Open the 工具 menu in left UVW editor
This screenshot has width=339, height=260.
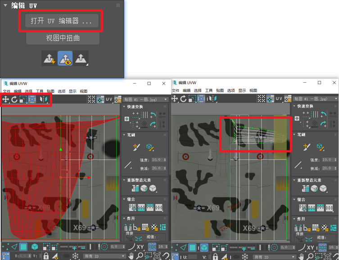click(x=40, y=91)
